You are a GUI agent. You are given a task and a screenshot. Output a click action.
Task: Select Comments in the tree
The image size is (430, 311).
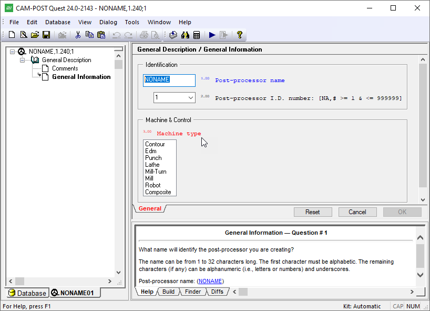(65, 68)
